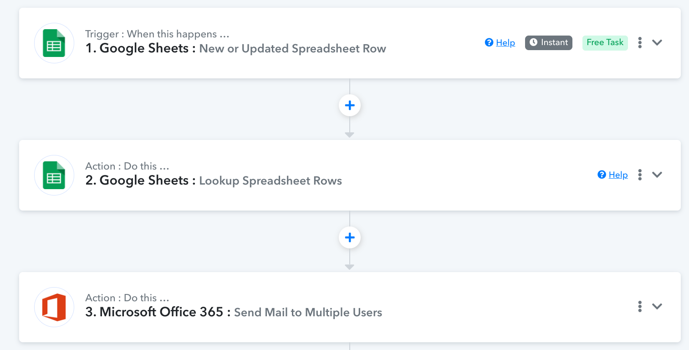
Task: Click 'Trigger : When this happens ...' label
Action: coord(157,34)
